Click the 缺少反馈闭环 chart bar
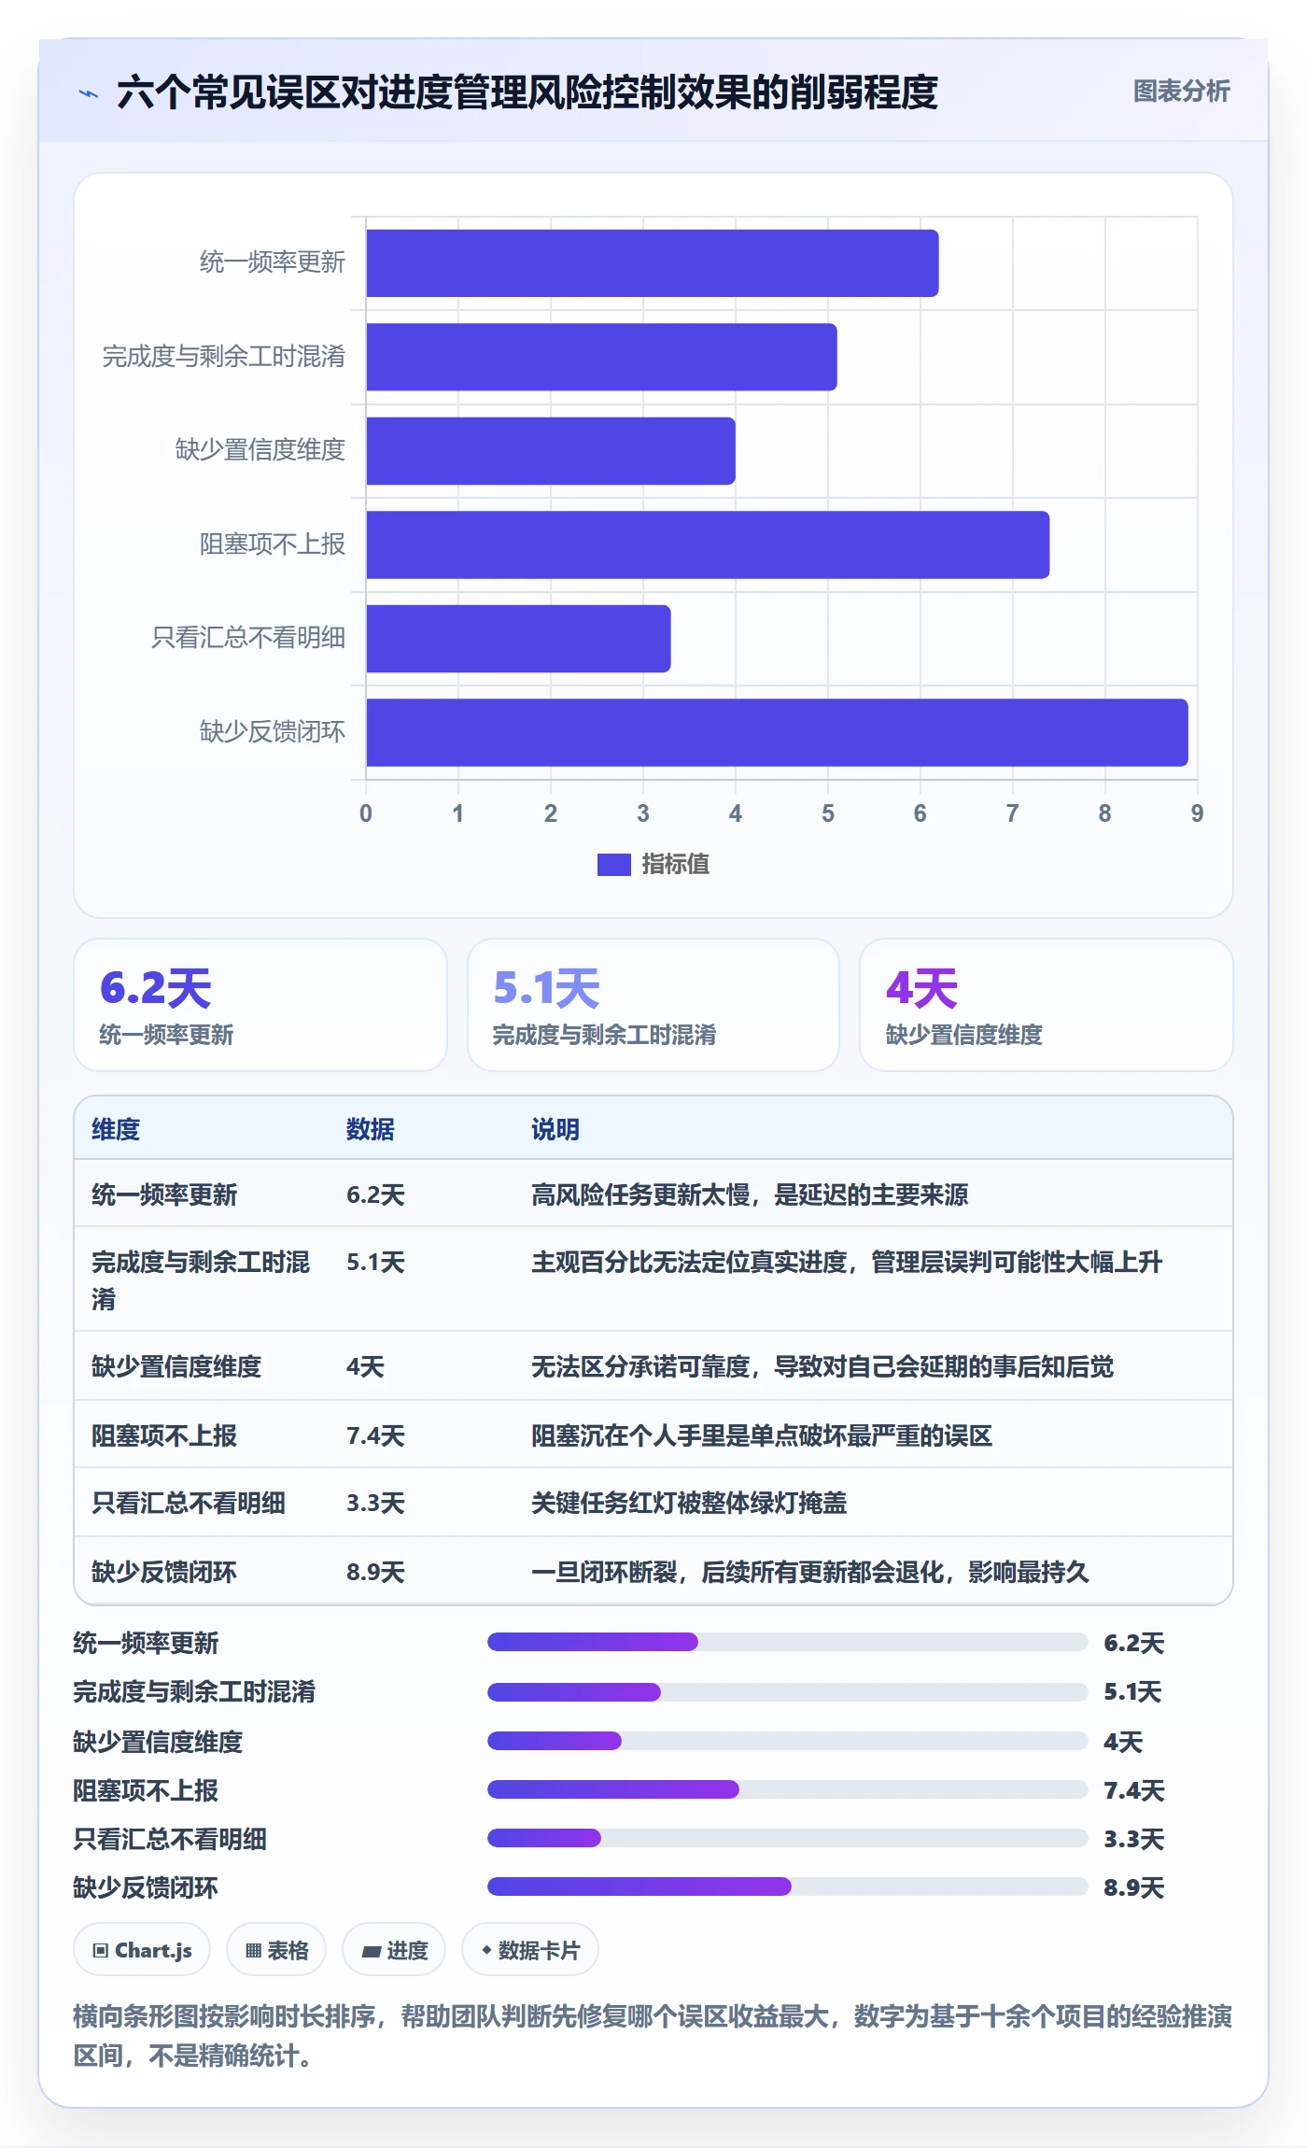 777,732
